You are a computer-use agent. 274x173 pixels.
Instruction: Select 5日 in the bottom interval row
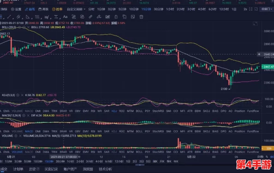[x=148, y=161]
